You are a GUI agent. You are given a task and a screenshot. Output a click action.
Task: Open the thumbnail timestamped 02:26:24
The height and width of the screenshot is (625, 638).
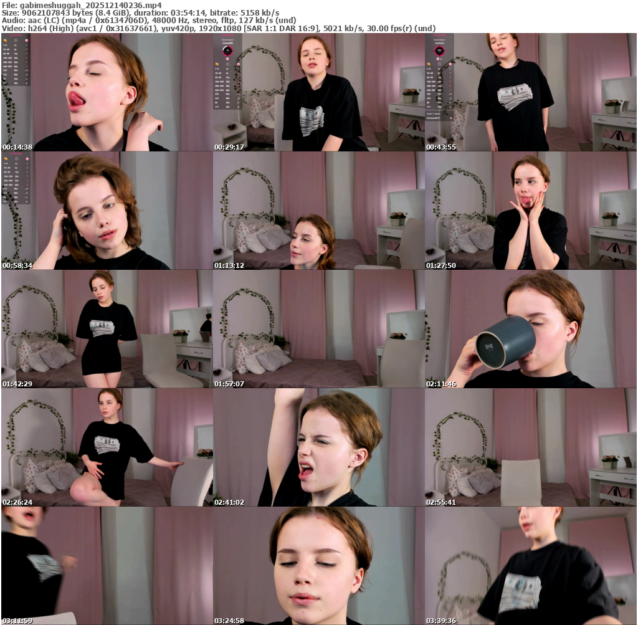coord(107,447)
